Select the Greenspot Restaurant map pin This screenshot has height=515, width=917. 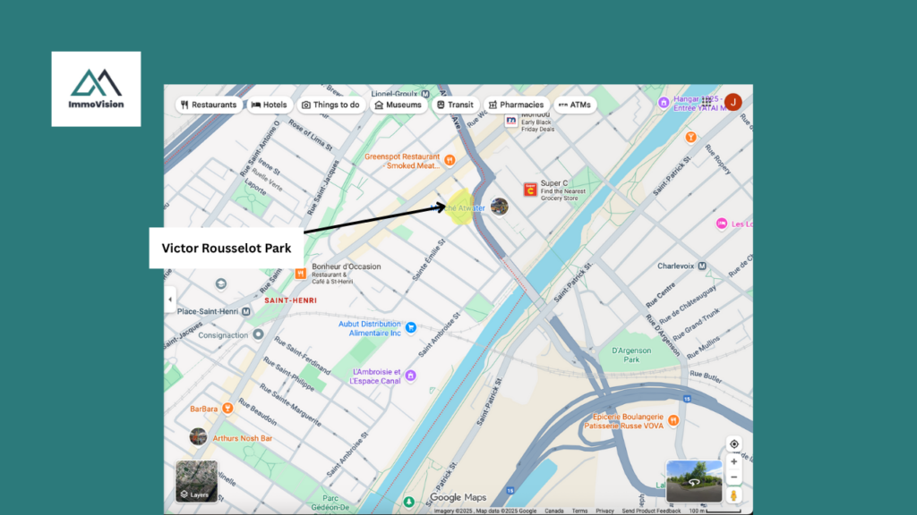(x=450, y=161)
